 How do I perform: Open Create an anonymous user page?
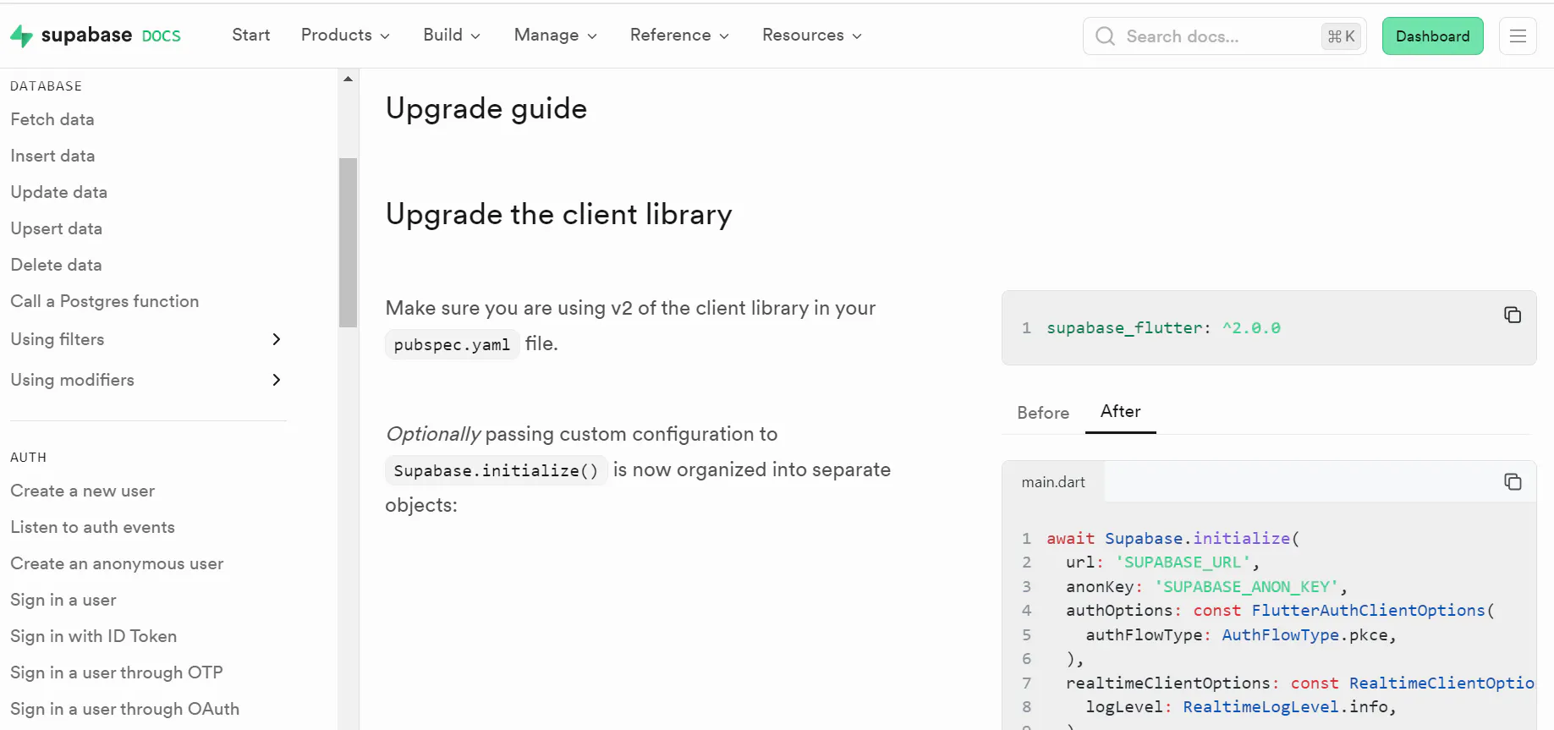(117, 563)
